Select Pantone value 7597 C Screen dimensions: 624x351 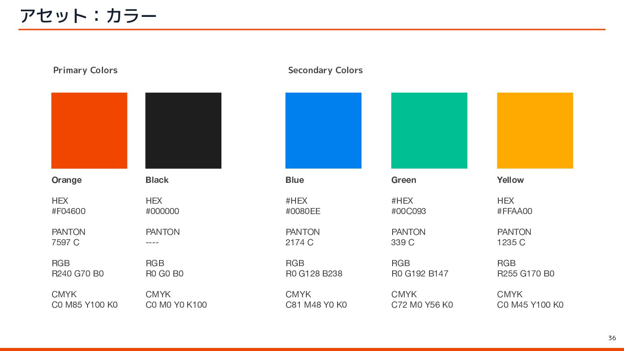(65, 242)
